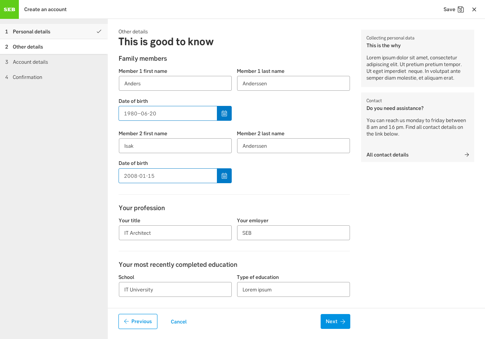
Task: Click the Member 1 last name field
Action: point(293,84)
